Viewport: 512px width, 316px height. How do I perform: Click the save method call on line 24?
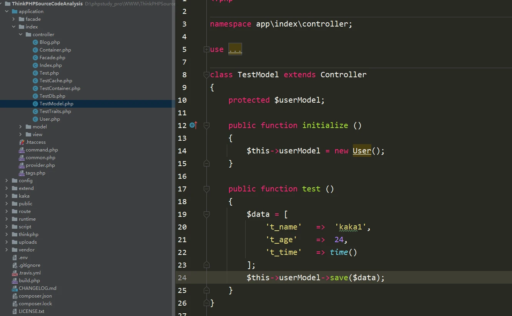[x=338, y=278]
